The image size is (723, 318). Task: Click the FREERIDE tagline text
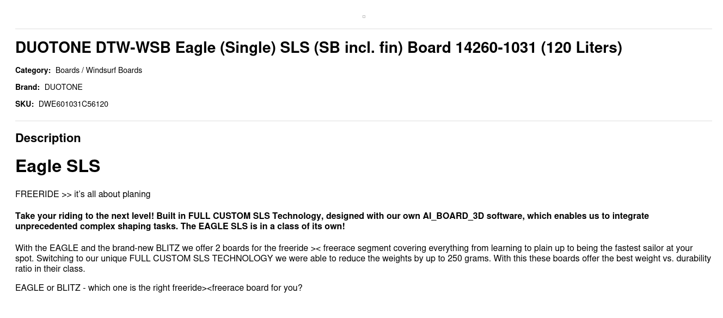[x=83, y=194]
